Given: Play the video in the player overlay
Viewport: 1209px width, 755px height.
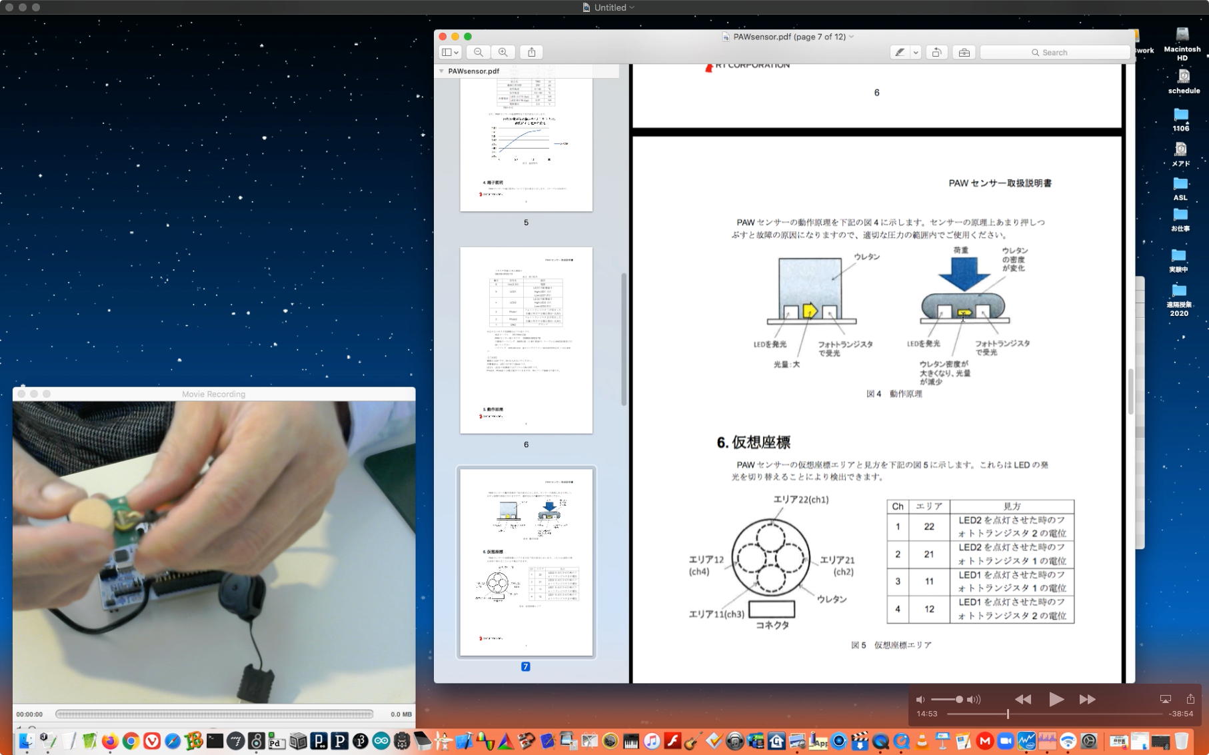Looking at the screenshot, I should coord(1056,699).
